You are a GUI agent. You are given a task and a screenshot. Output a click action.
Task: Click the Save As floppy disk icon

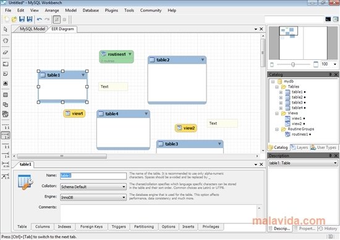click(30, 19)
